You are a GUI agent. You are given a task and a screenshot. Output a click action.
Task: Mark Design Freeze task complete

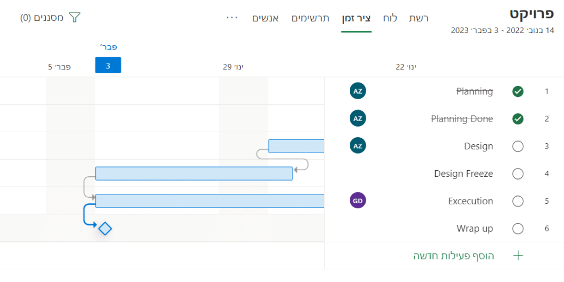[x=518, y=174]
